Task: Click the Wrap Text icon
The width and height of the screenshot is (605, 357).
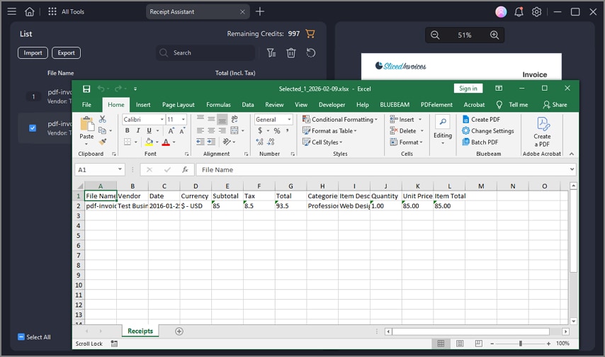Action: click(x=234, y=119)
